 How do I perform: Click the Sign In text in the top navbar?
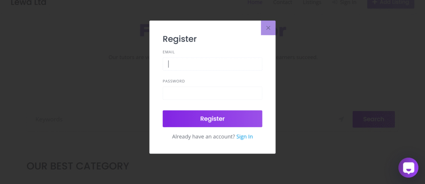(348, 2)
